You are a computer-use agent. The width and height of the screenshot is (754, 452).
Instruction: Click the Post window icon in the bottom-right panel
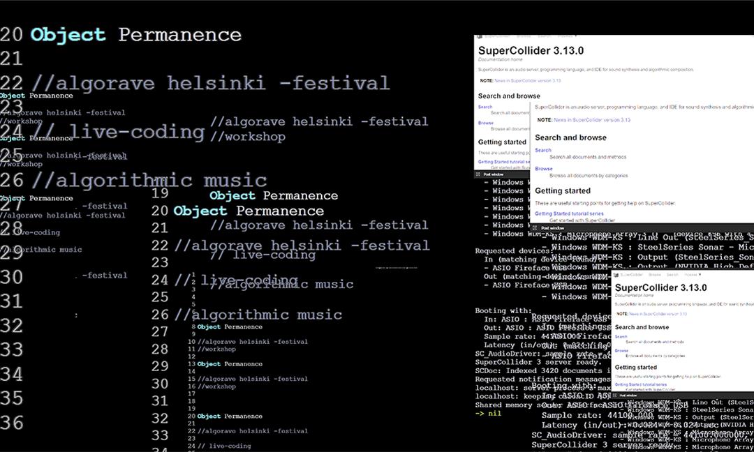coord(614,395)
